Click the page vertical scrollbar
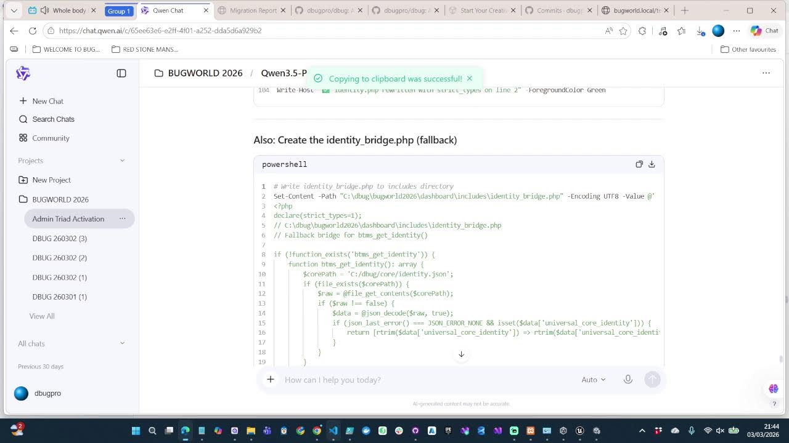The height and width of the screenshot is (443, 789). 781,360
